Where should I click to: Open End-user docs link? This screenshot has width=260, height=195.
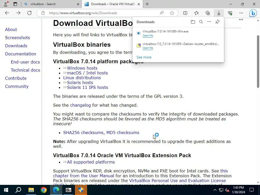(25, 62)
